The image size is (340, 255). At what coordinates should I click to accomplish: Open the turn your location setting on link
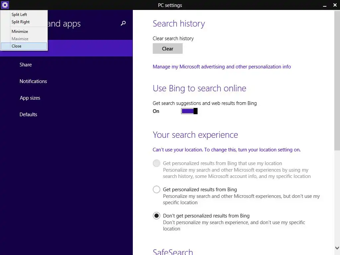point(226,150)
